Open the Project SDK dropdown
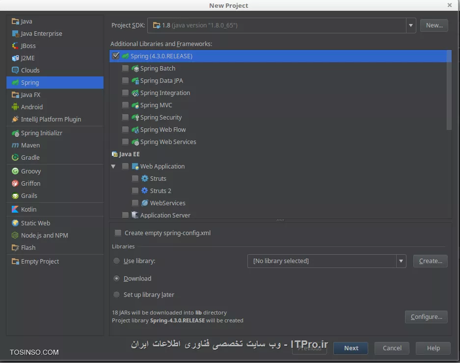This screenshot has height=363, width=460. tap(410, 25)
